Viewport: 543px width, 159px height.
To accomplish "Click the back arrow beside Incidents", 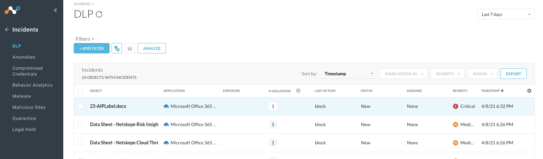I will coord(7,30).
